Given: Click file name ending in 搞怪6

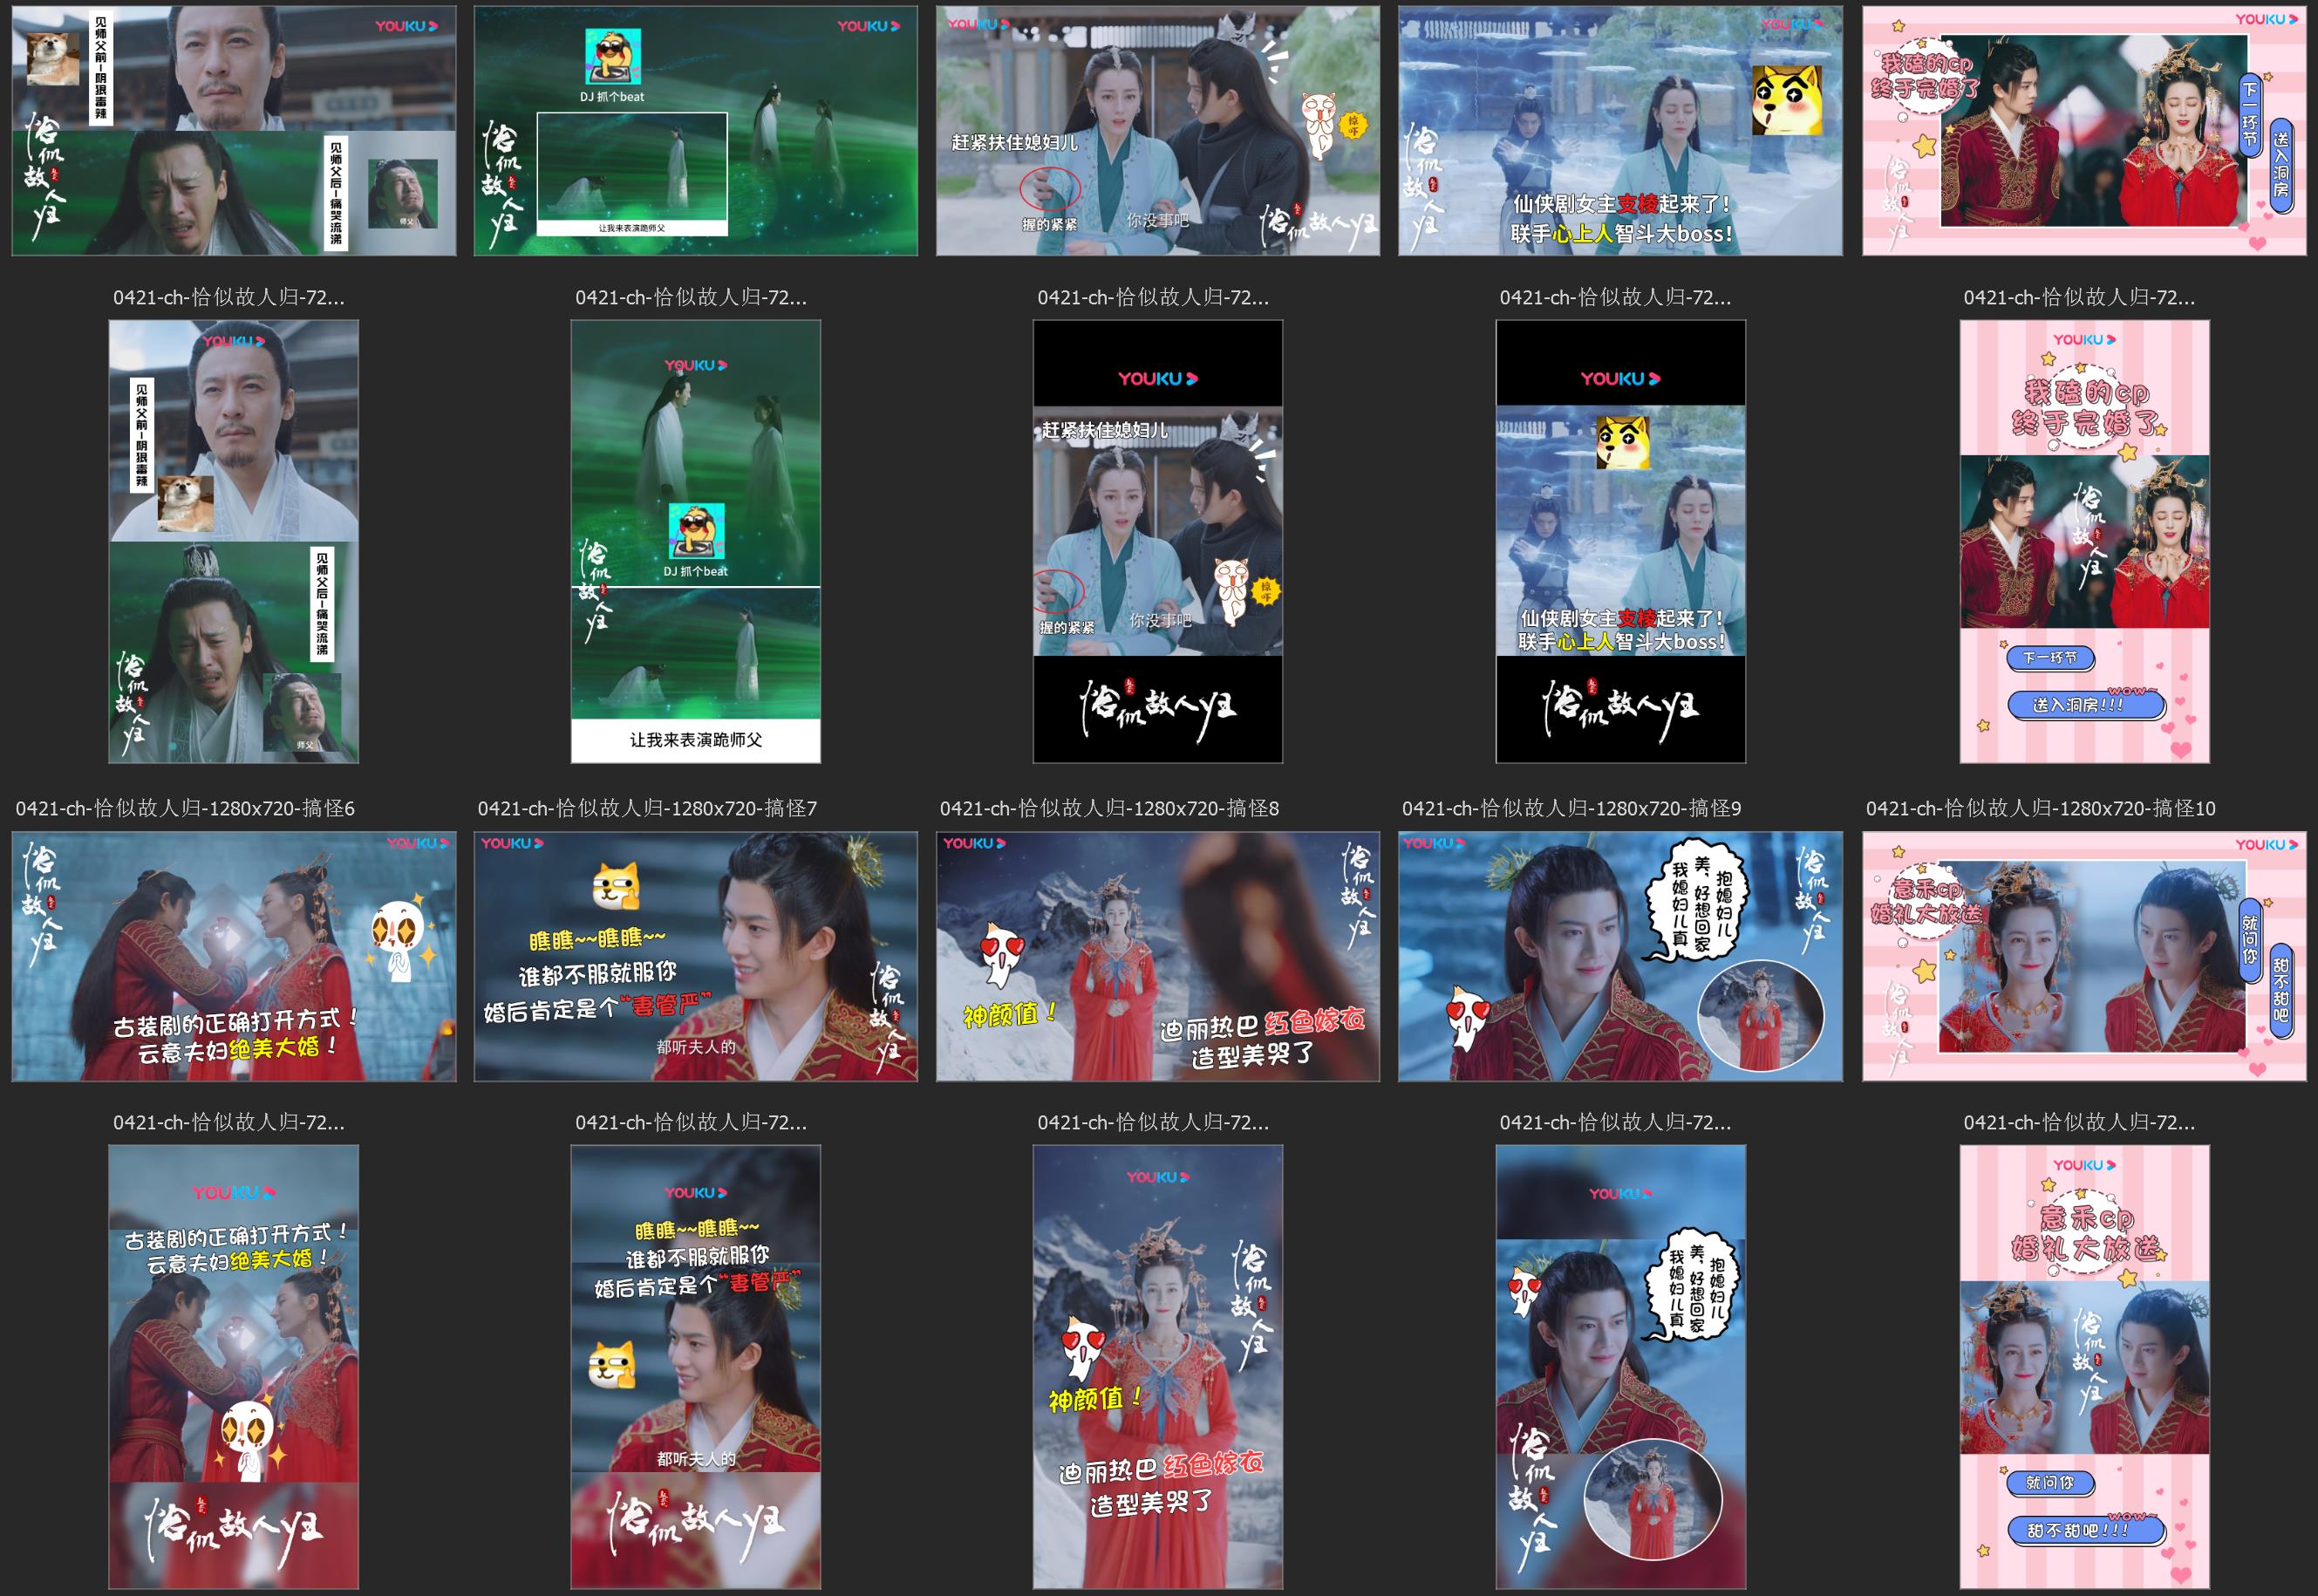Looking at the screenshot, I should coord(185,808).
